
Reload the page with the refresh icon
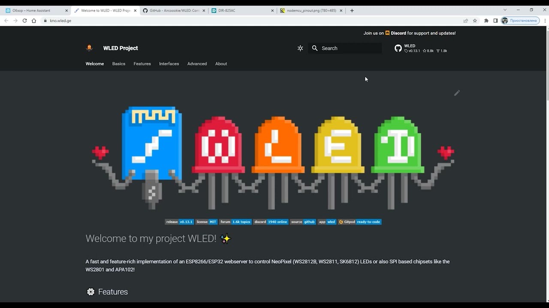pyautogui.click(x=24, y=21)
